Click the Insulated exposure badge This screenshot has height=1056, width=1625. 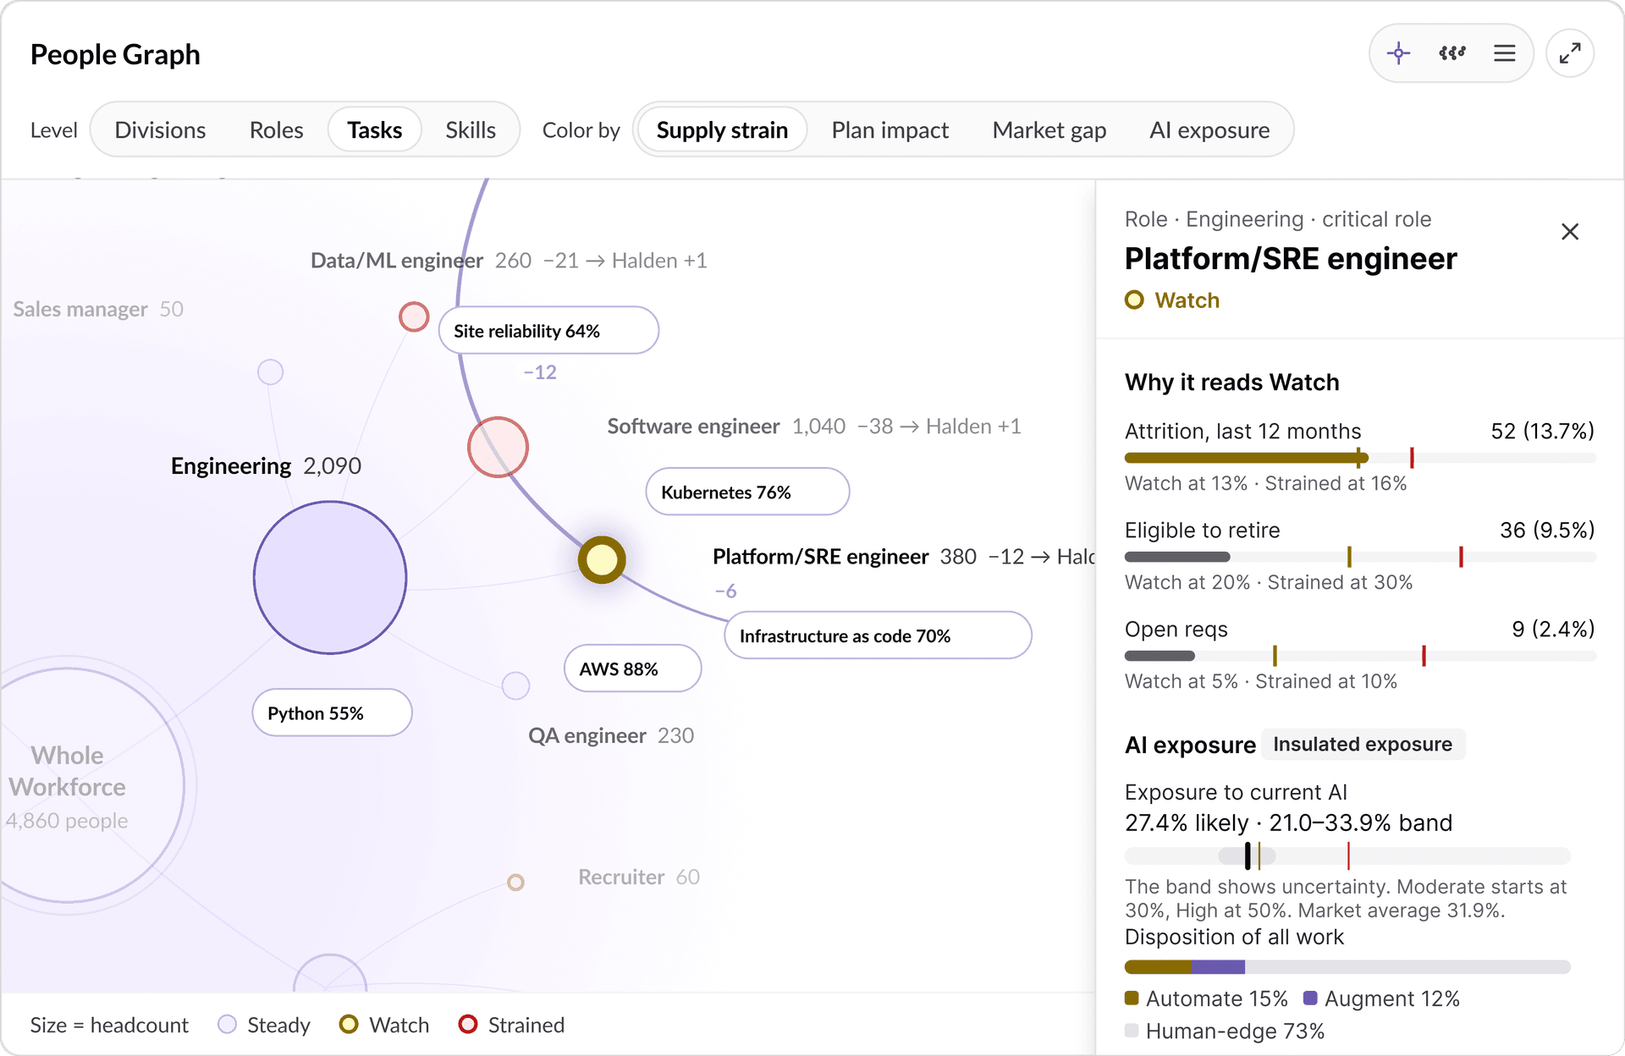pos(1363,744)
